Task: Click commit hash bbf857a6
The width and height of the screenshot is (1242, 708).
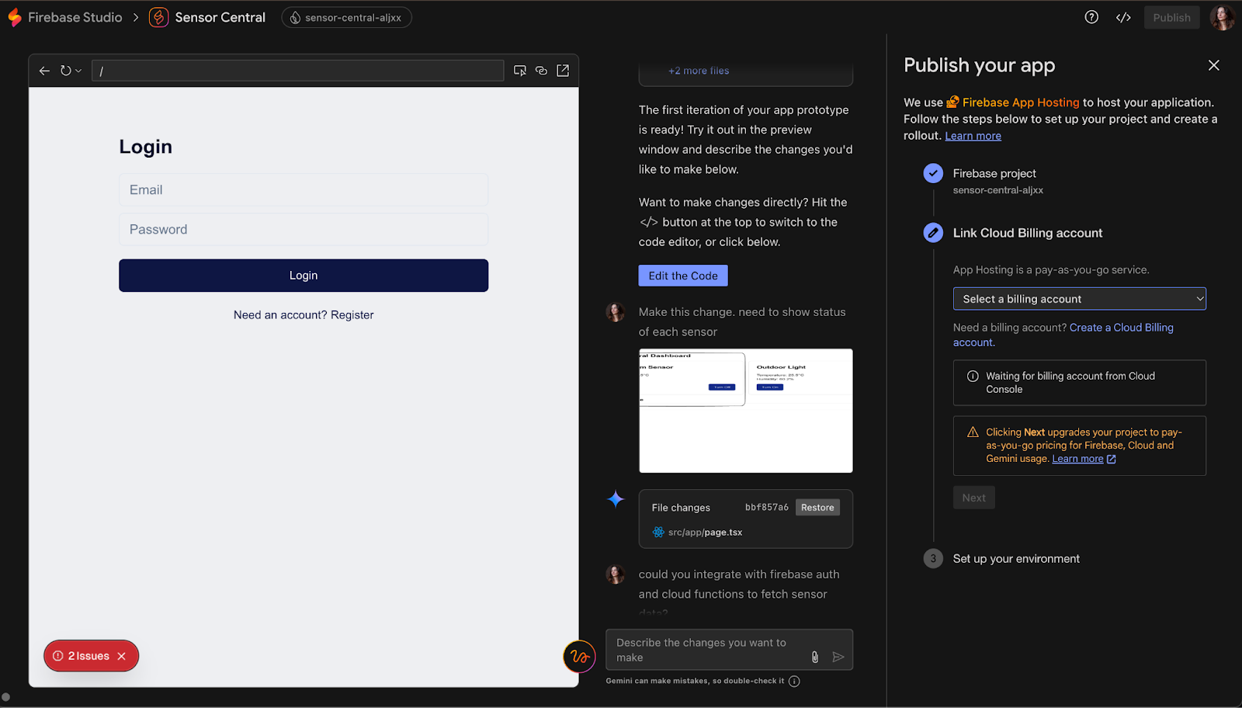Action: coord(767,508)
